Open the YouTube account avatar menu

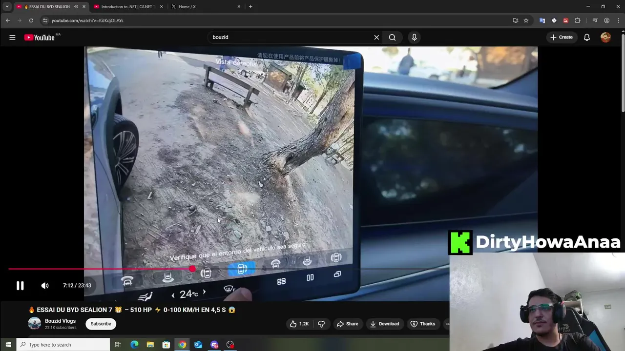click(x=605, y=37)
